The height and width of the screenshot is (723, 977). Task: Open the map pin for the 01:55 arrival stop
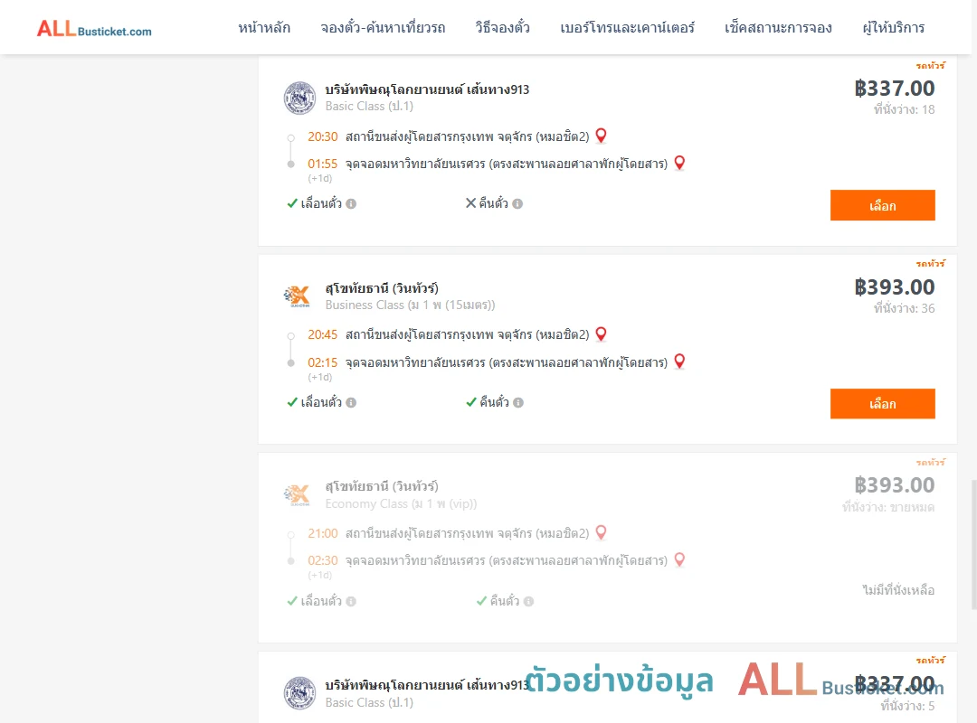click(x=679, y=164)
